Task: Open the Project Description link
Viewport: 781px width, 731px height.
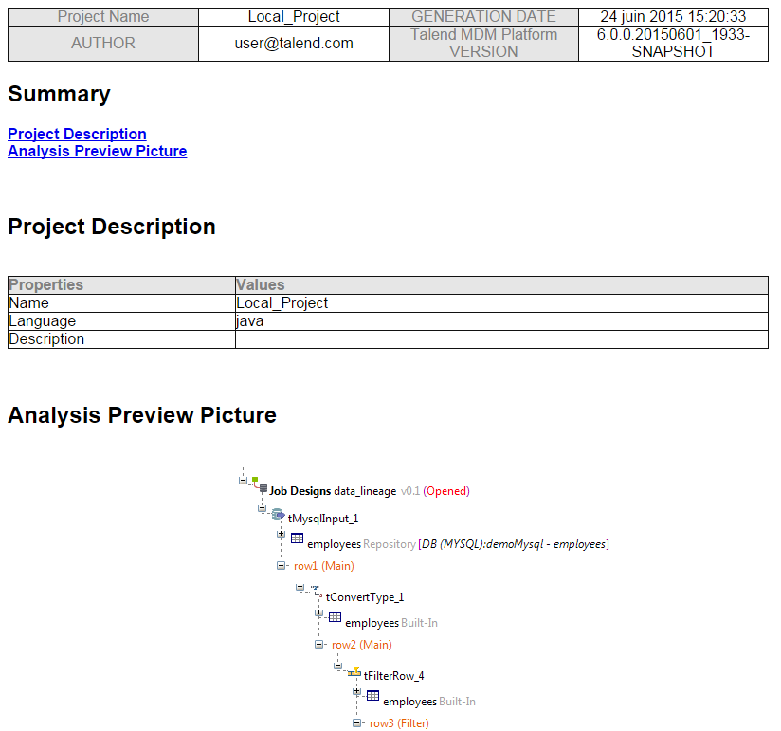Action: click(x=77, y=134)
